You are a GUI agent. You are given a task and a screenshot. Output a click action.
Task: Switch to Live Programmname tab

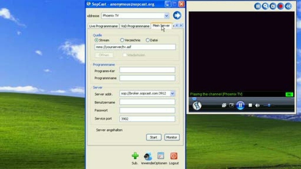pyautogui.click(x=103, y=26)
